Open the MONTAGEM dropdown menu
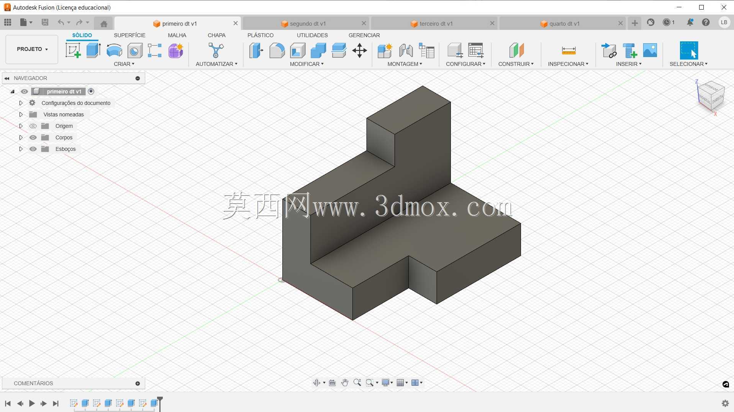The width and height of the screenshot is (734, 412). [x=405, y=64]
